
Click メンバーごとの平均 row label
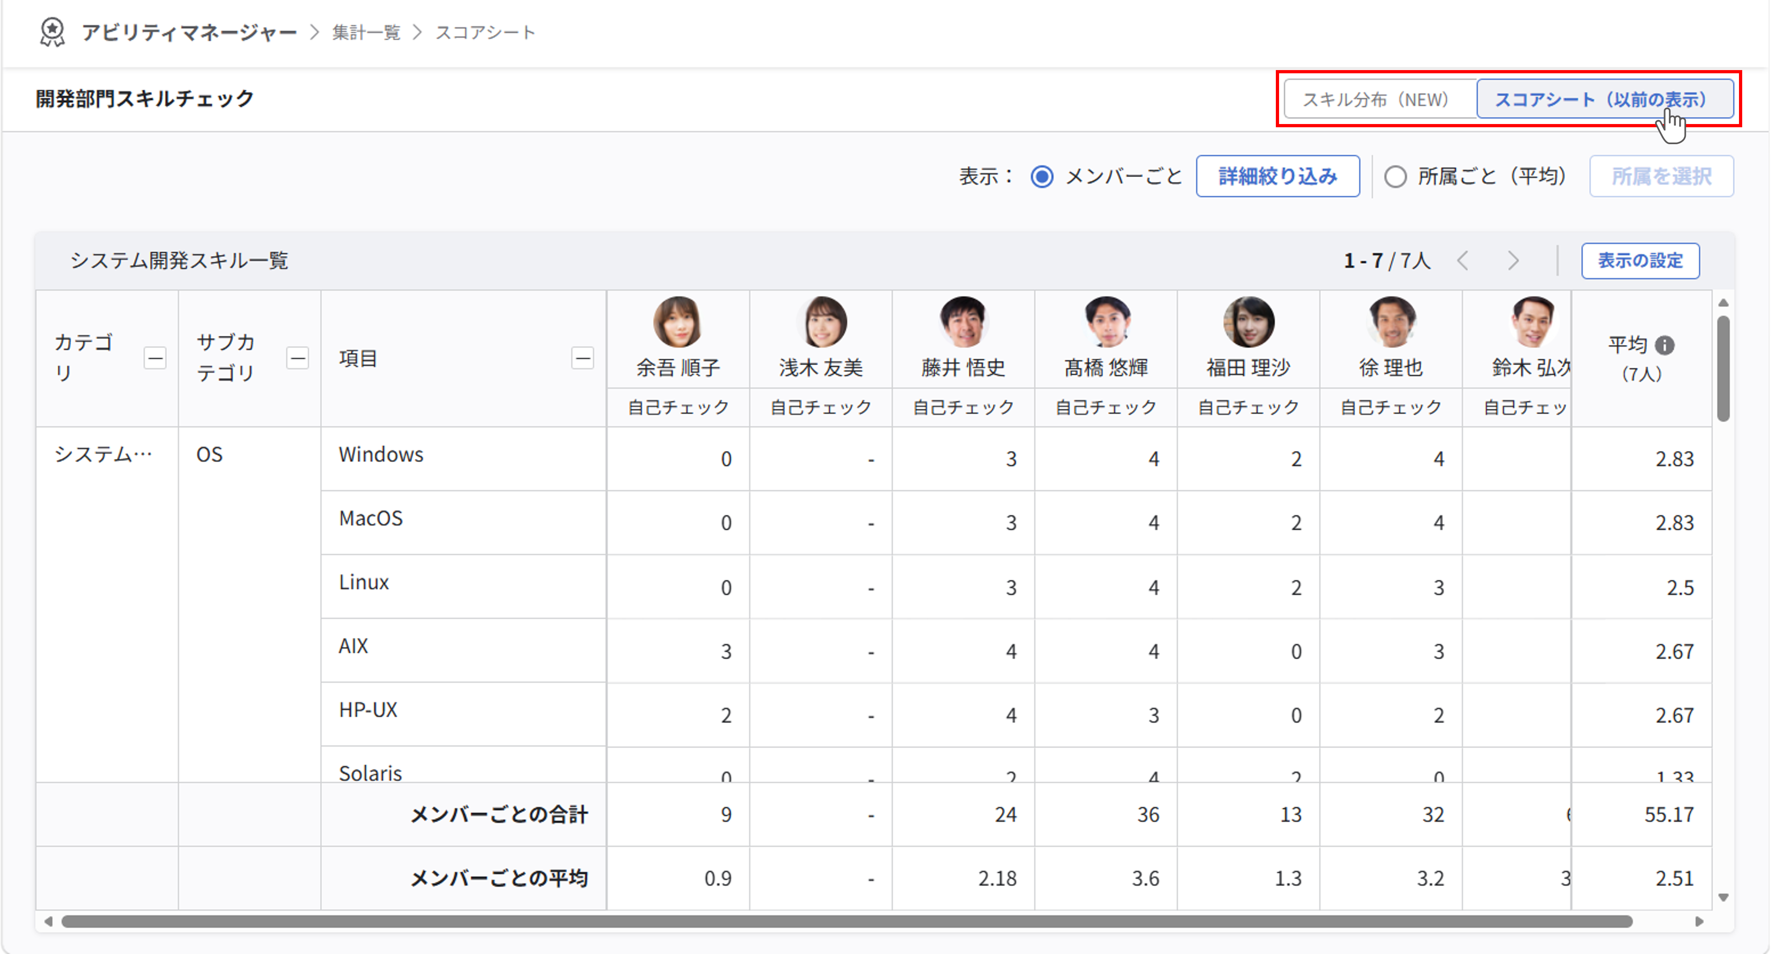coord(499,878)
